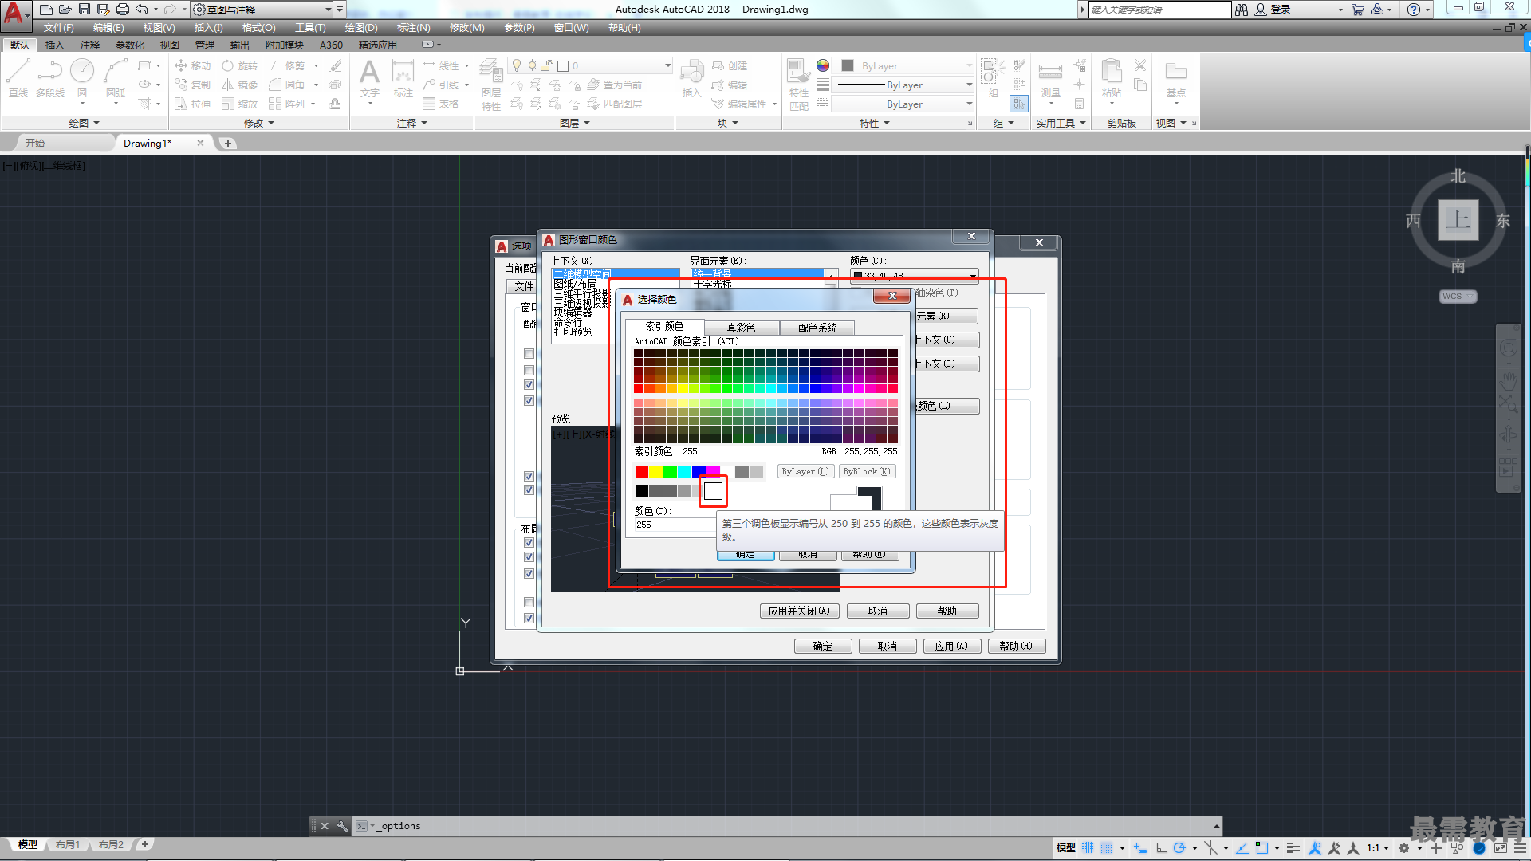Pick the black grayscale swatch
The height and width of the screenshot is (861, 1531).
(642, 491)
